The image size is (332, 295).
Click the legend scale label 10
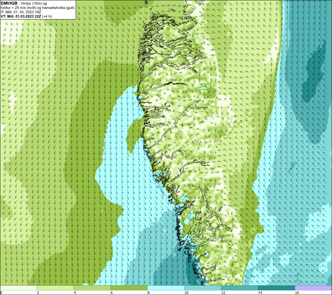[186, 293]
